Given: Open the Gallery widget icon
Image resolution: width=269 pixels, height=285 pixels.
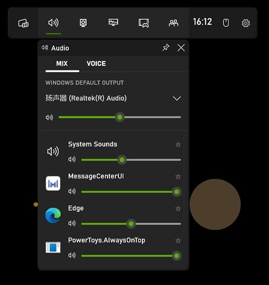Looking at the screenshot, I should click(144, 23).
